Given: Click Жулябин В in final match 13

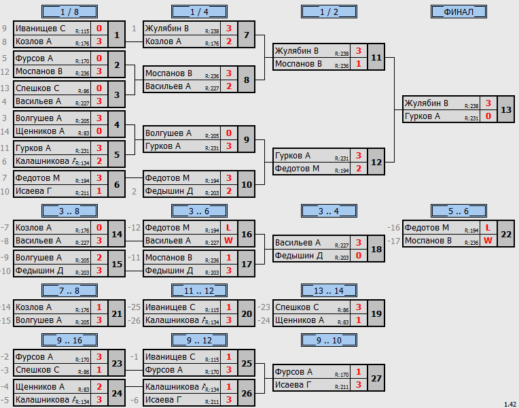Looking at the screenshot, I should pyautogui.click(x=427, y=103).
